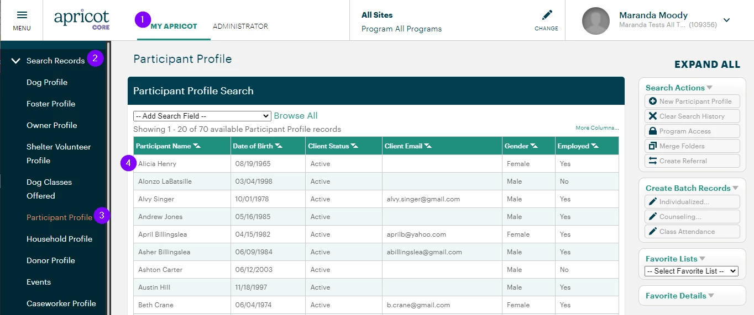Click the date of birth 08/19/1965
Image resolution: width=754 pixels, height=315 pixels.
(x=252, y=164)
